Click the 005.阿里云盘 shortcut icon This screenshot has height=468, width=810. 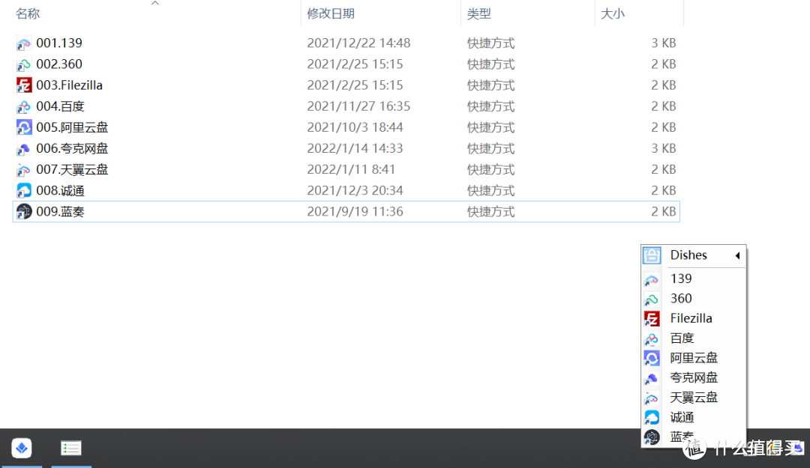(x=24, y=127)
